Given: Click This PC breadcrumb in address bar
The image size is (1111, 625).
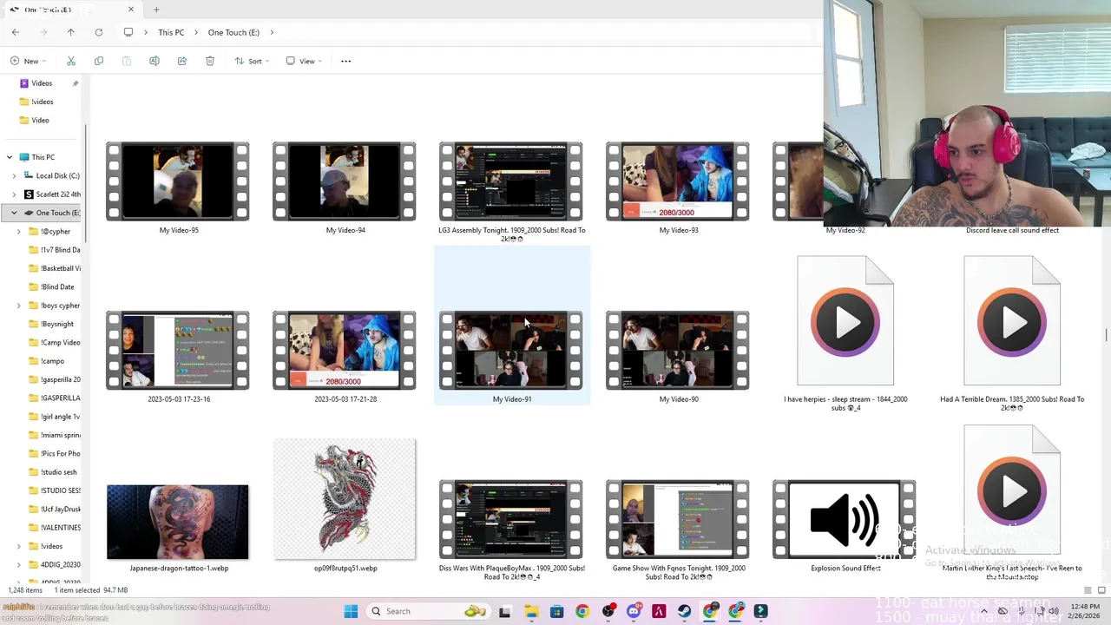Looking at the screenshot, I should [171, 32].
